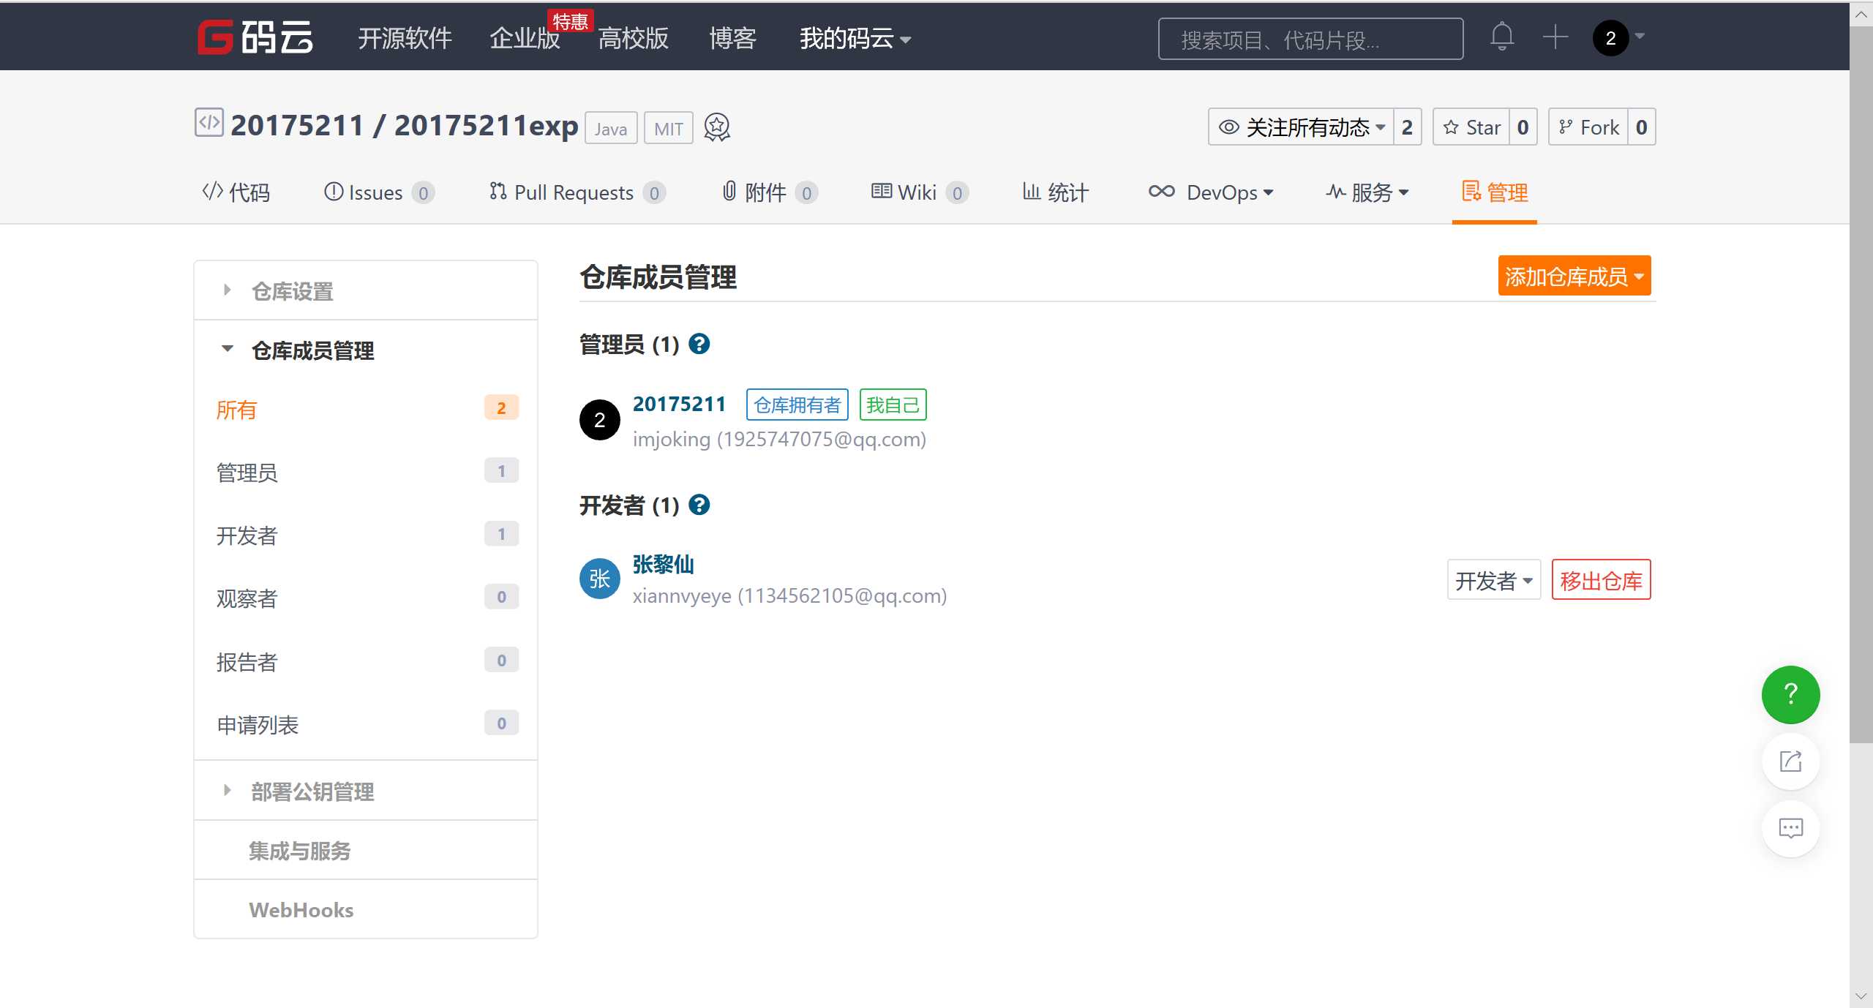Image resolution: width=1873 pixels, height=1008 pixels.
Task: Open WebHooks in the sidebar
Action: [301, 910]
